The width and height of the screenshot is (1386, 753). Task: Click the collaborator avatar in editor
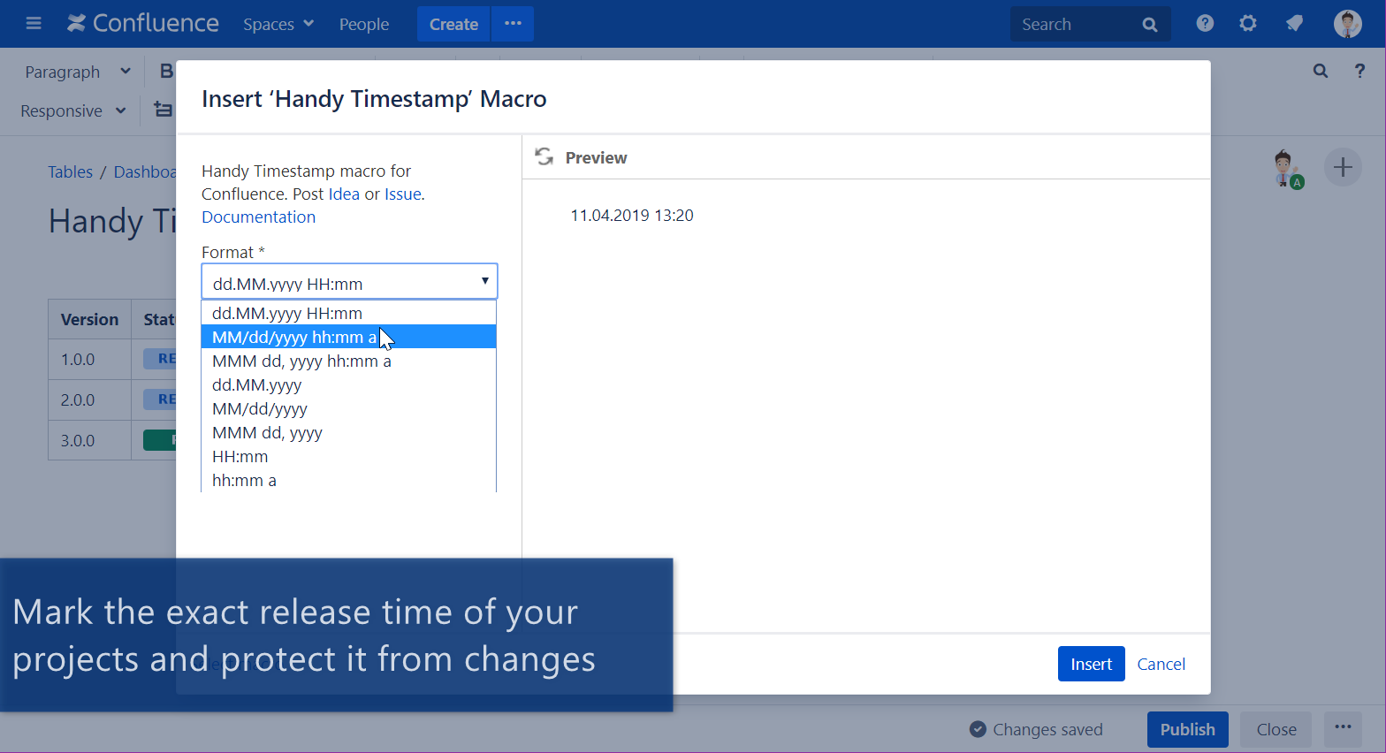[x=1287, y=168]
